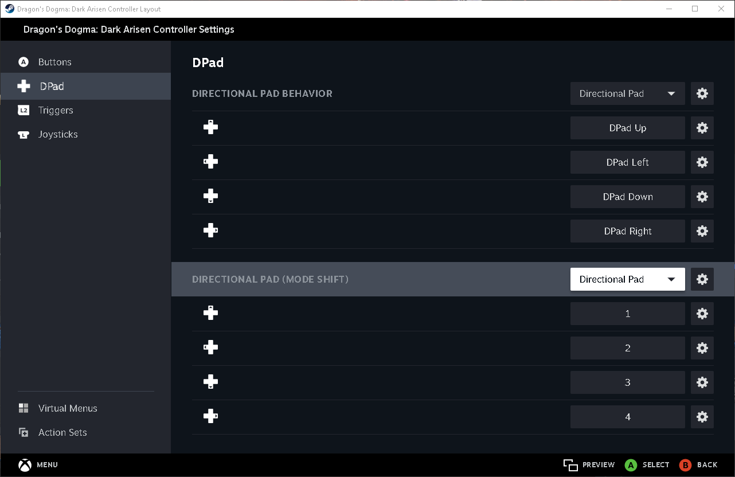Open the gear settings for DPad Down
Screen dimensions: 735x477
point(702,197)
